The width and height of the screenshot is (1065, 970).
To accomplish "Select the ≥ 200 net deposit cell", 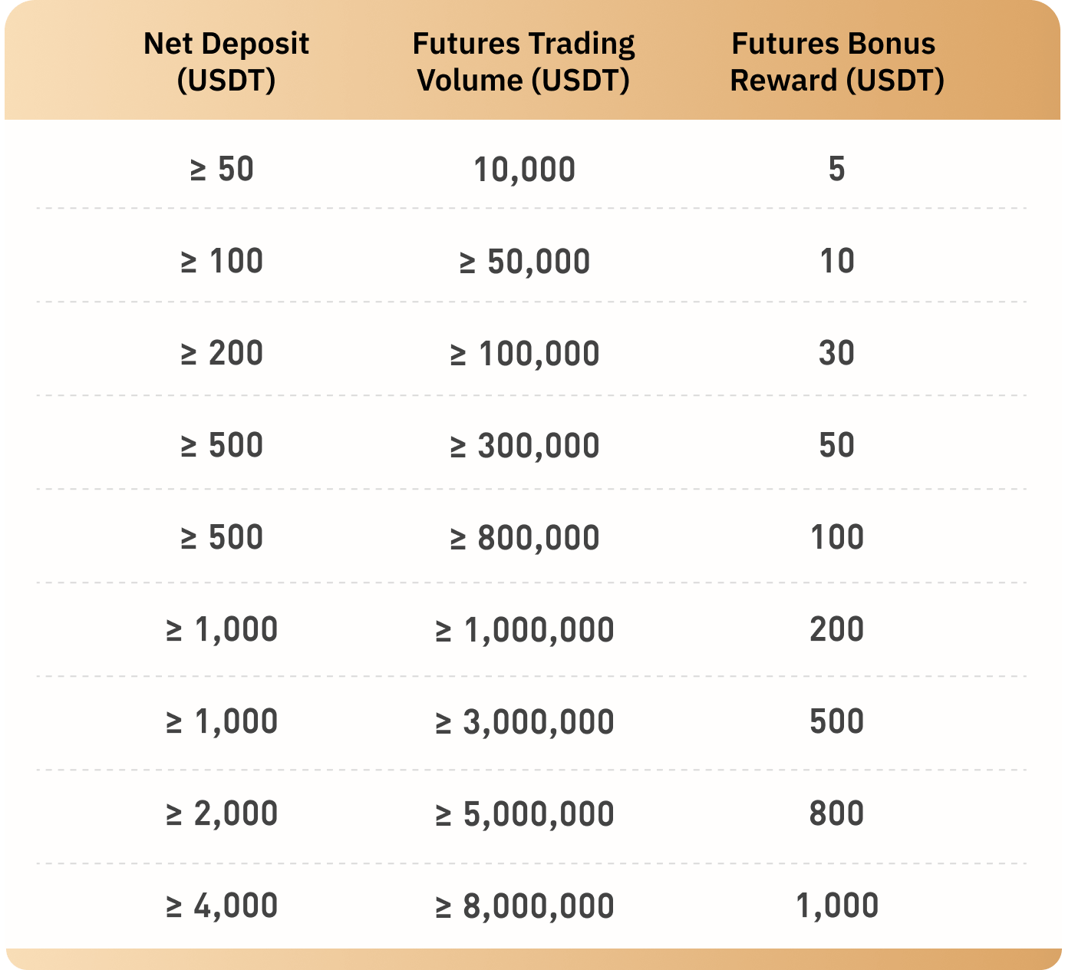I will click(x=222, y=353).
